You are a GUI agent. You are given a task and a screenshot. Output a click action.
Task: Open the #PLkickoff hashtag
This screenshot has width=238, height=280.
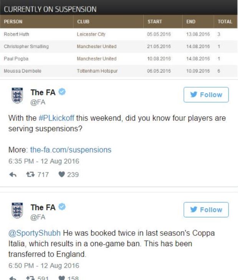pos(56,118)
